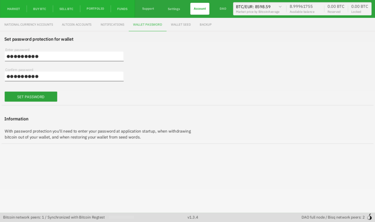Screen dimensions: 375x222
Task: Open Support from top navigation
Action: click(x=148, y=9)
